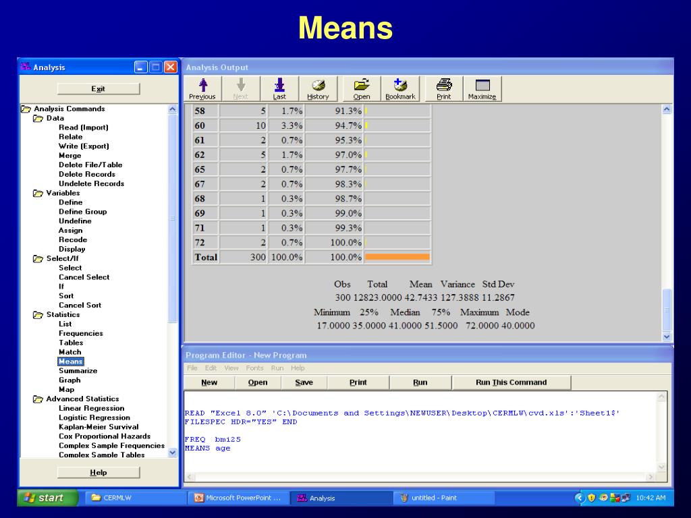Select the Map command
This screenshot has height=518, width=691.
(x=67, y=389)
